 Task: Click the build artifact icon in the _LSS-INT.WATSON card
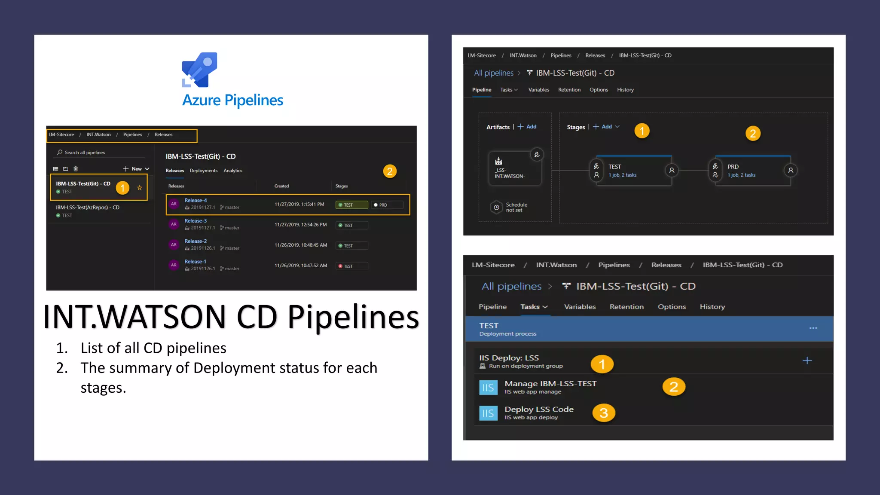[x=498, y=161]
